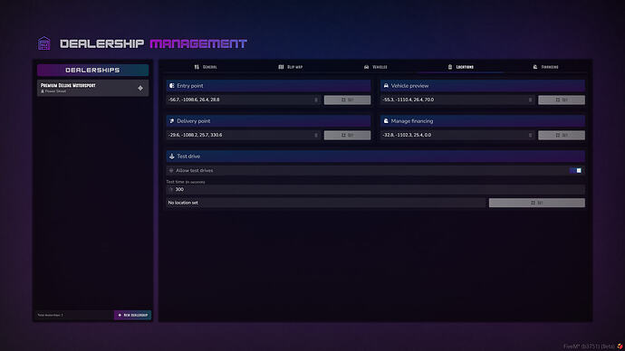Viewport: 625px width, 351px height.
Task: Click the Test time field showing 300
Action: coord(376,189)
